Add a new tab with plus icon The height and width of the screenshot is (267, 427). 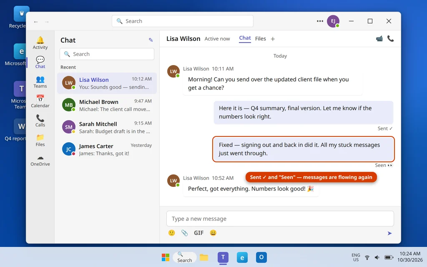coord(273,39)
